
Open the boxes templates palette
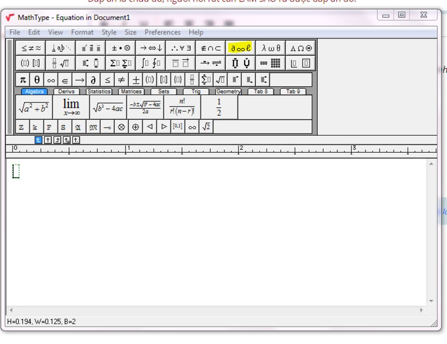click(300, 63)
